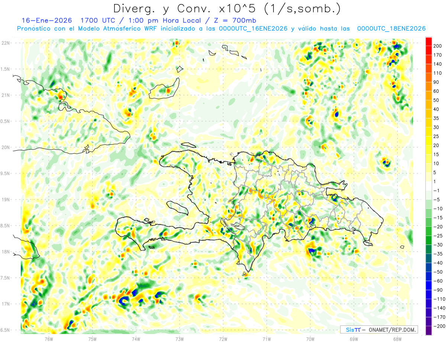Click the positive '170' color scale label
The height and width of the screenshot is (344, 446).
(x=438, y=55)
